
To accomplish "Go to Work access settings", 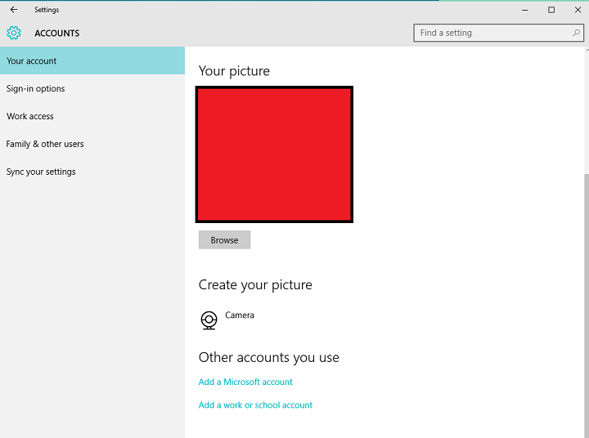I will [30, 117].
